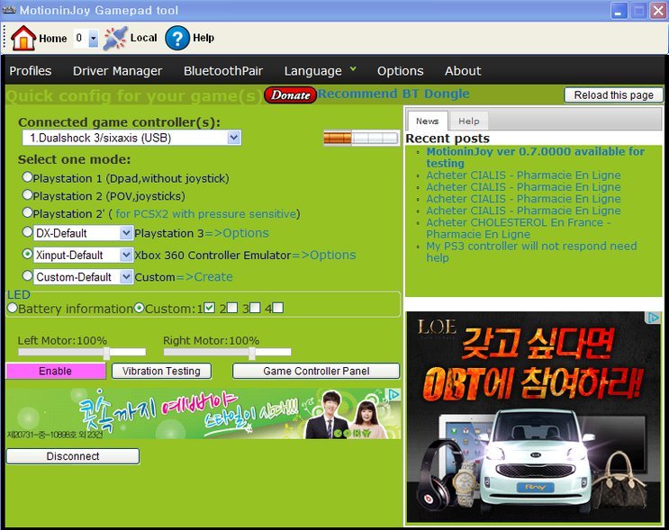Open 'My PS3 controller will not respond' post
Screen dimensions: 669x530
pos(531,252)
